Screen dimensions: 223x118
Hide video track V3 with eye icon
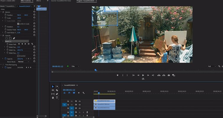tap(80, 101)
